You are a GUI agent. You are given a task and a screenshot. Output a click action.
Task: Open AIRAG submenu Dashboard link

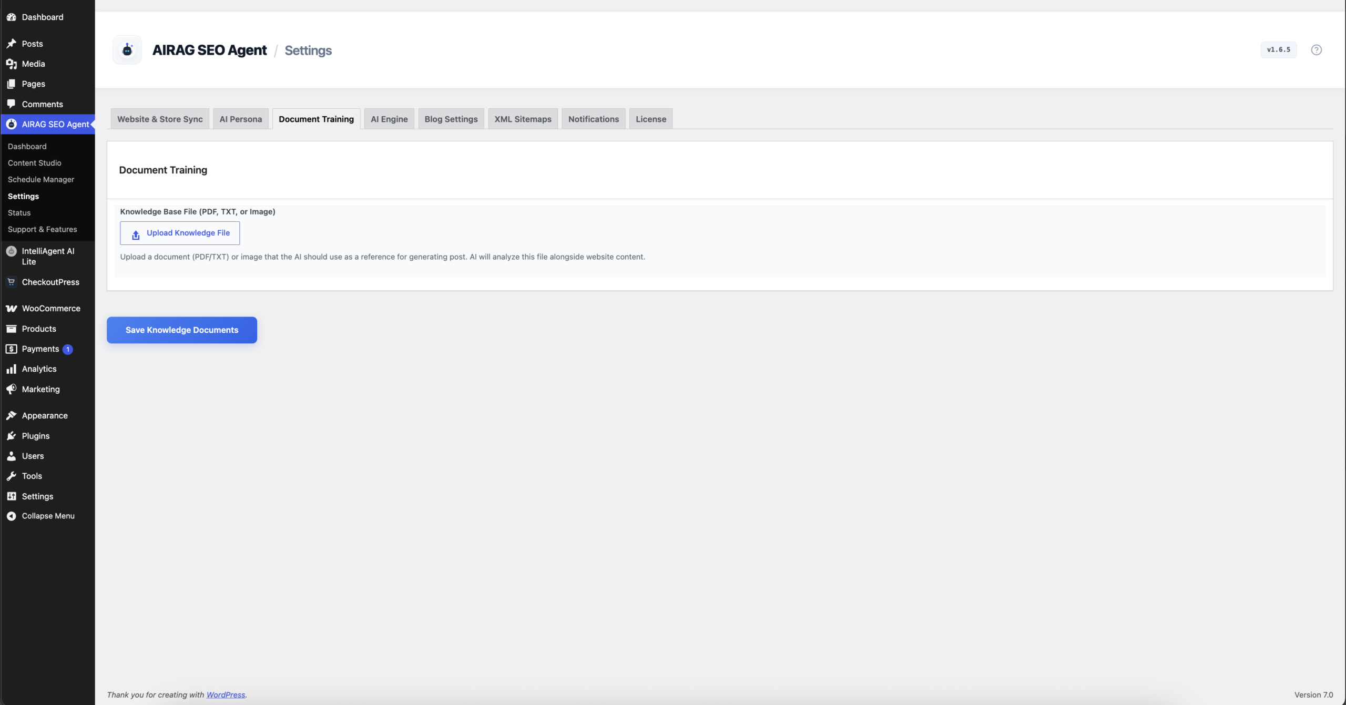(27, 147)
